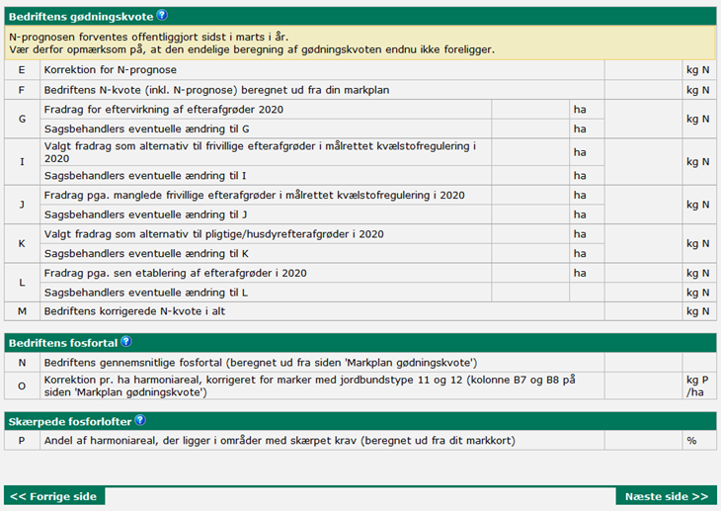
Task: Select the Sagsbehandlers ændring til K field
Action: tap(530, 254)
